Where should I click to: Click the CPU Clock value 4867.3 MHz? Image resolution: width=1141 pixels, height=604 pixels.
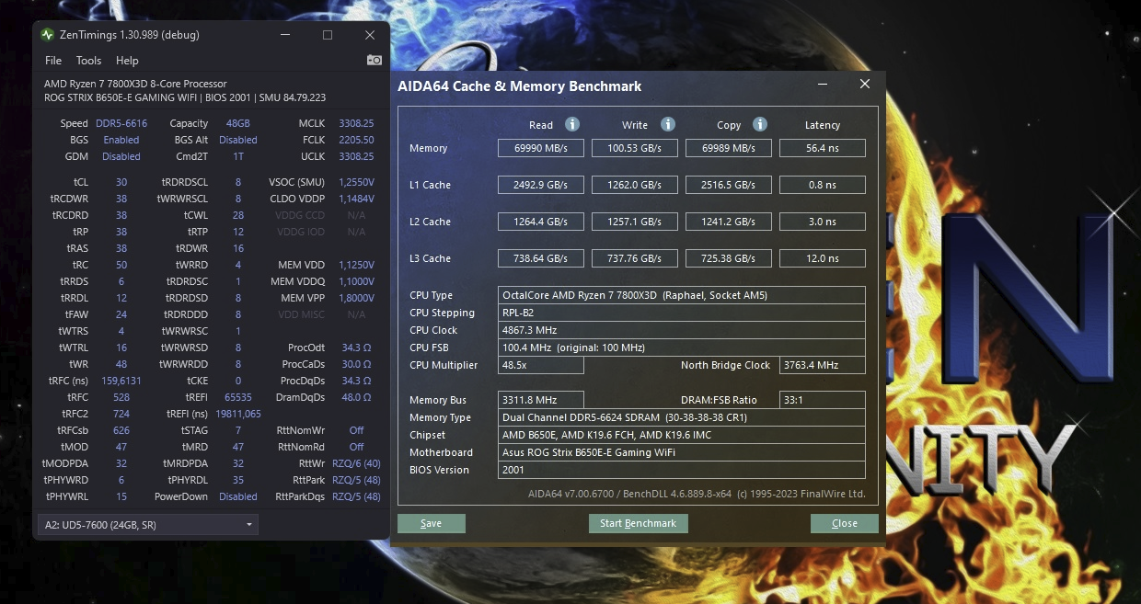point(682,330)
